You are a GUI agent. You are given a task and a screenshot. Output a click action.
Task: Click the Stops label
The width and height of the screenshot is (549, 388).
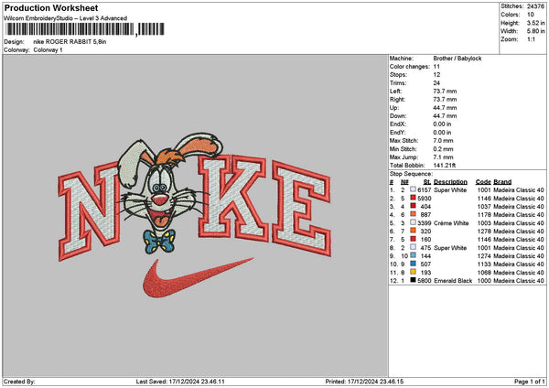(398, 75)
